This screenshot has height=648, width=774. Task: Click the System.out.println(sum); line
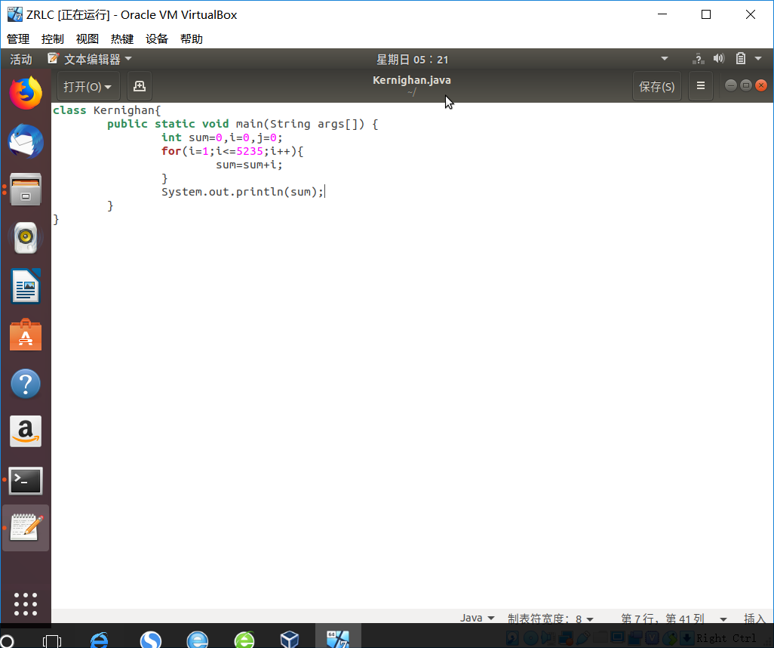242,192
